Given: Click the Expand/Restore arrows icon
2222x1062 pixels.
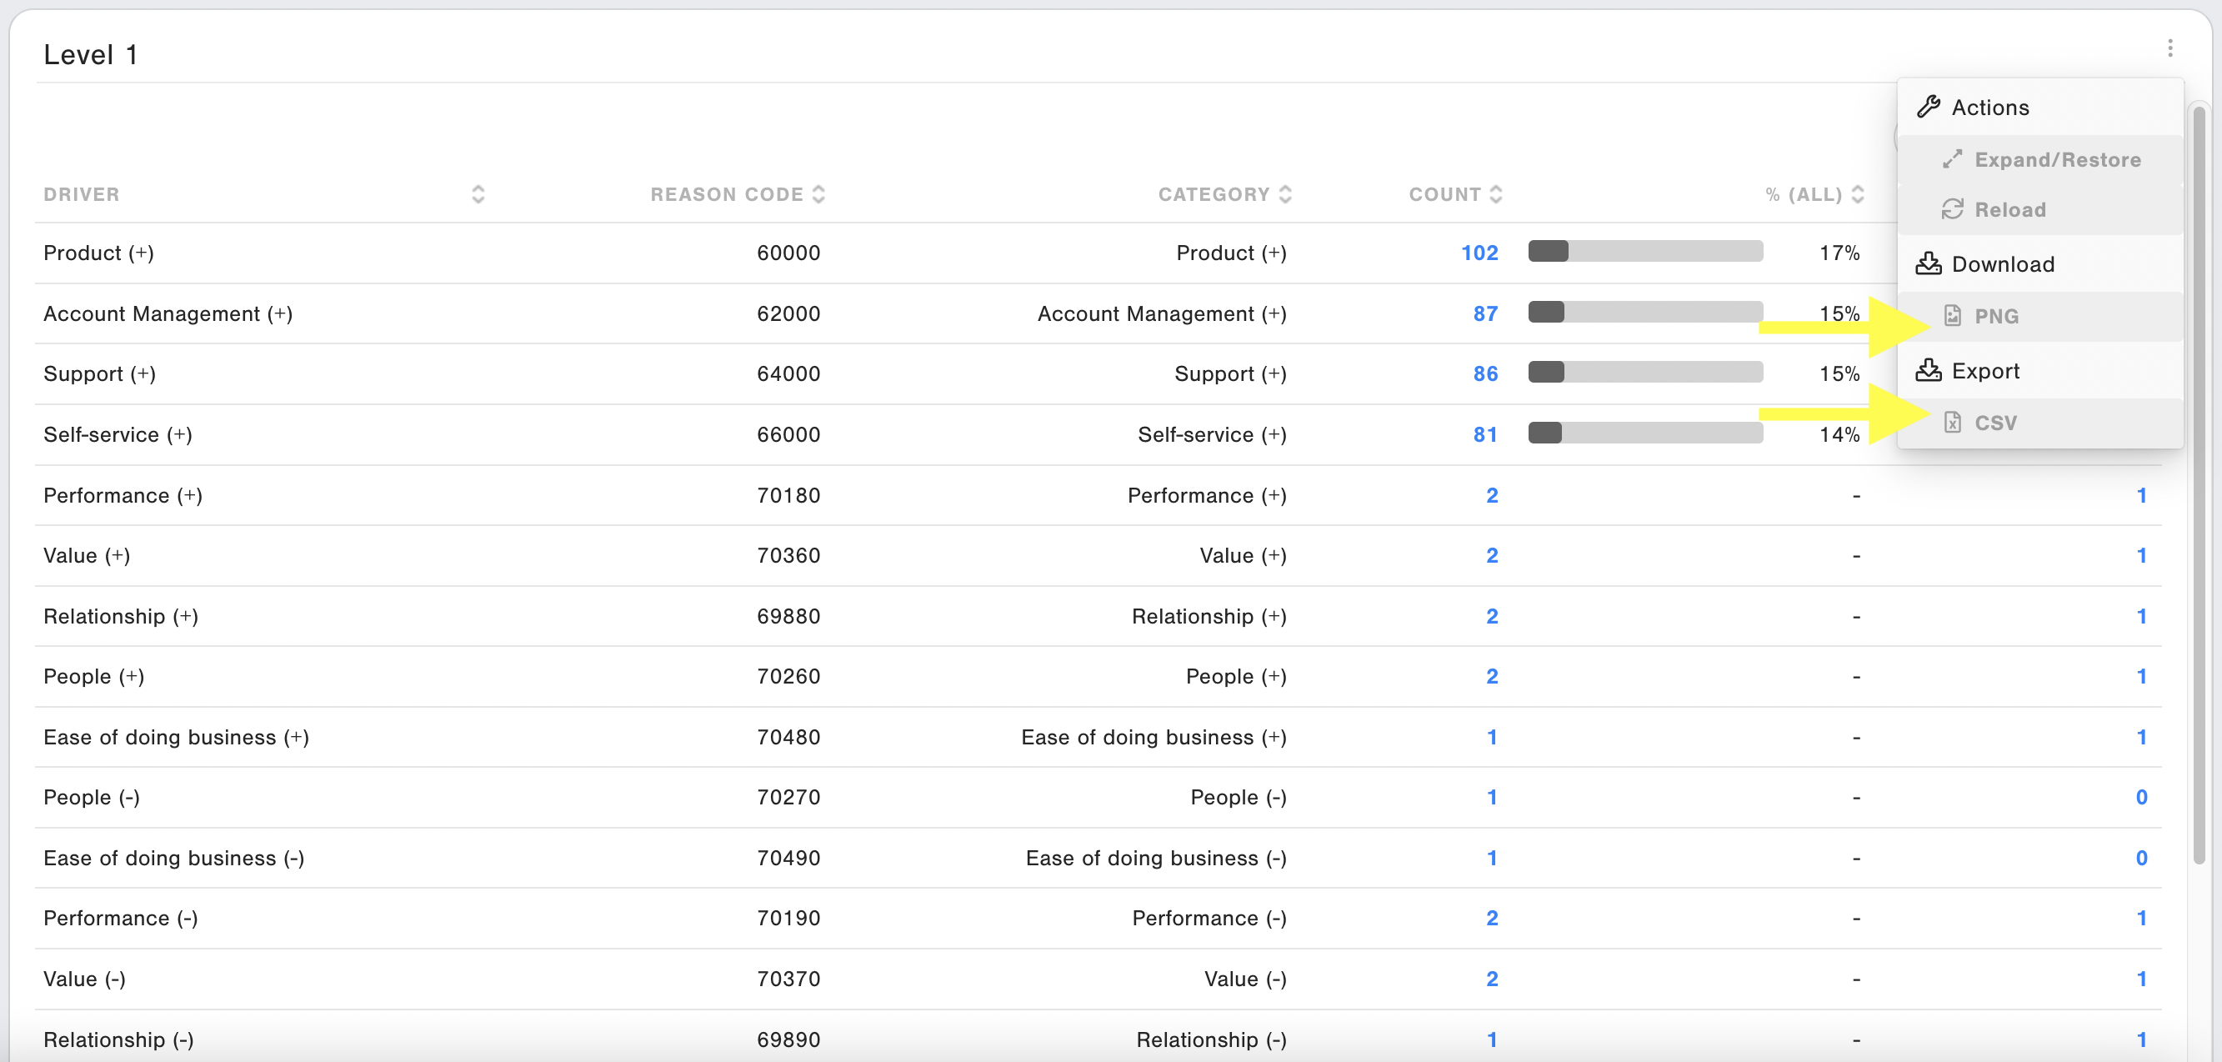Looking at the screenshot, I should coord(1952,159).
